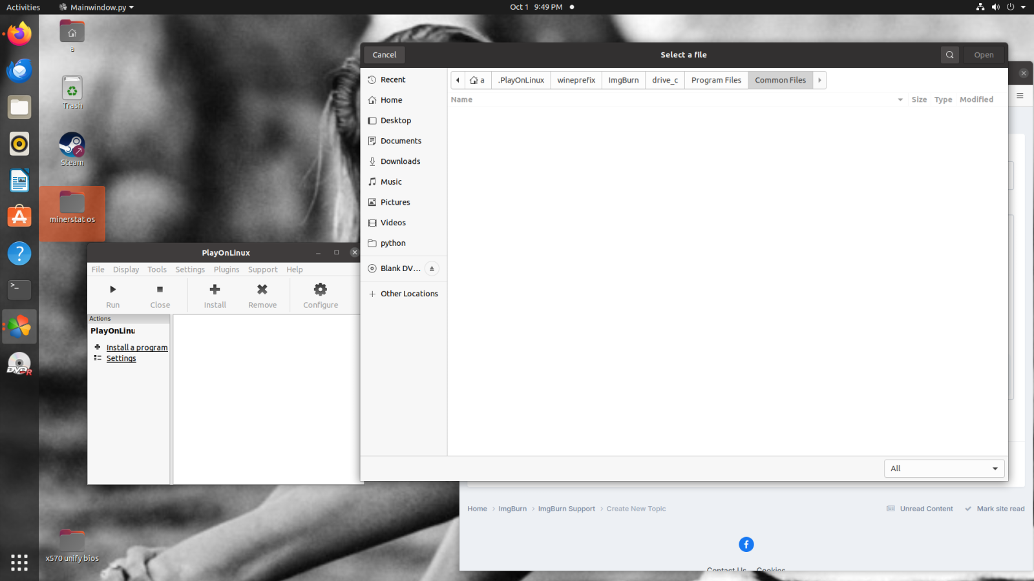Open the search icon in file dialog

pos(950,55)
